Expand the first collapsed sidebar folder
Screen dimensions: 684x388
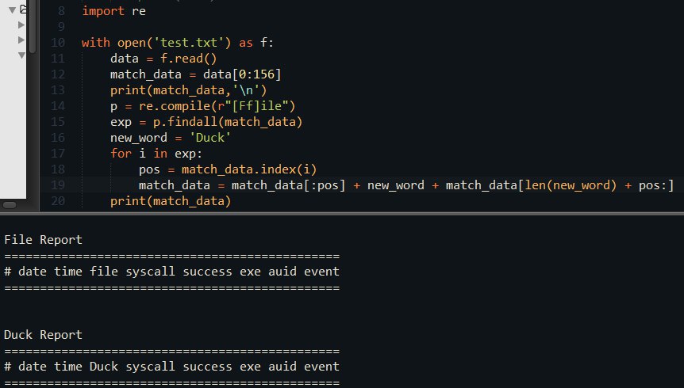coord(21,25)
